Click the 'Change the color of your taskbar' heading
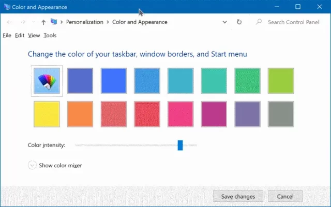 (x=138, y=54)
